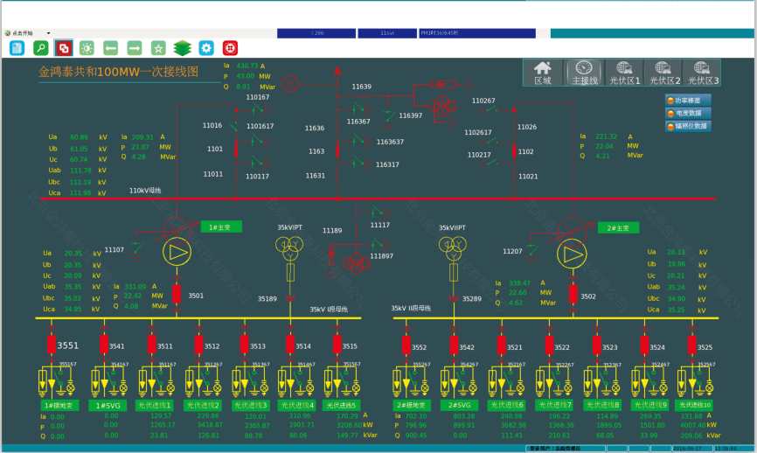The image size is (757, 453).
Task: Open the blue gear settings icon
Action: (206, 48)
